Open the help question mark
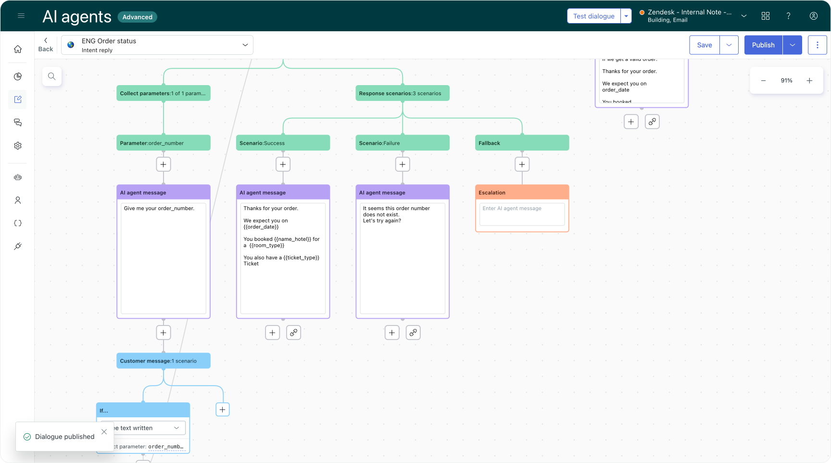Viewport: 831px width, 463px height. coord(789,16)
